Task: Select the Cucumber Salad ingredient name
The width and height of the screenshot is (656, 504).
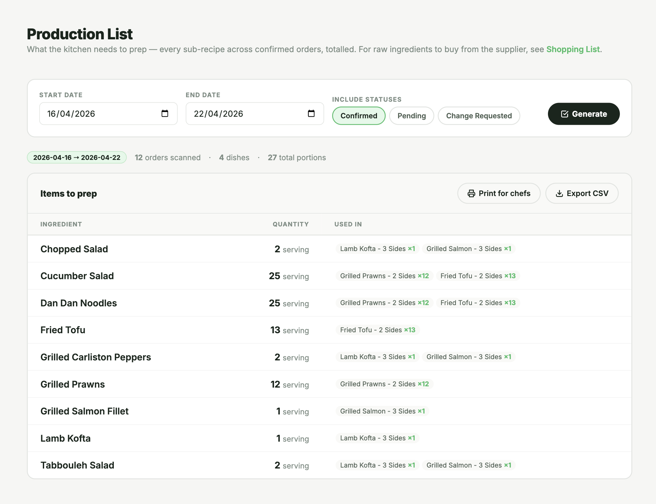Action: [77, 276]
